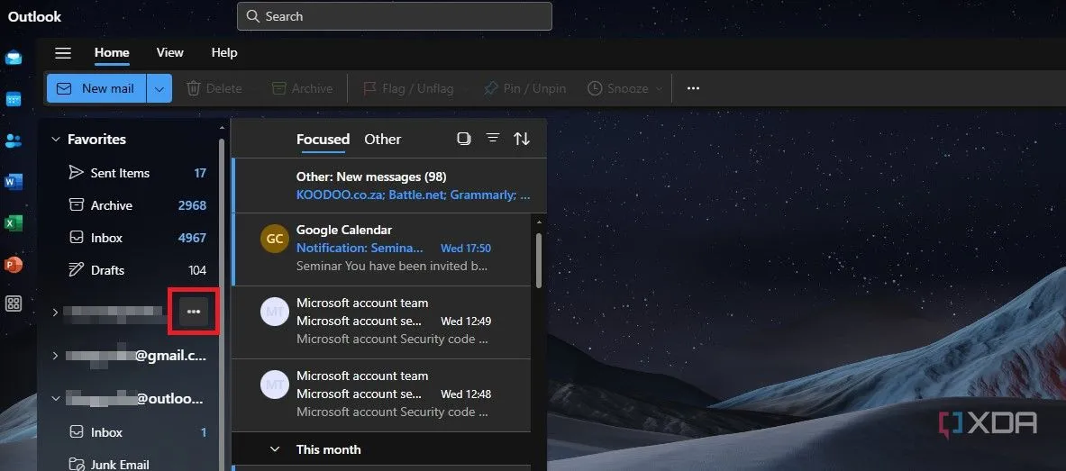Click the Sent Items count 17
Screen dimensions: 1066x471
click(200, 173)
